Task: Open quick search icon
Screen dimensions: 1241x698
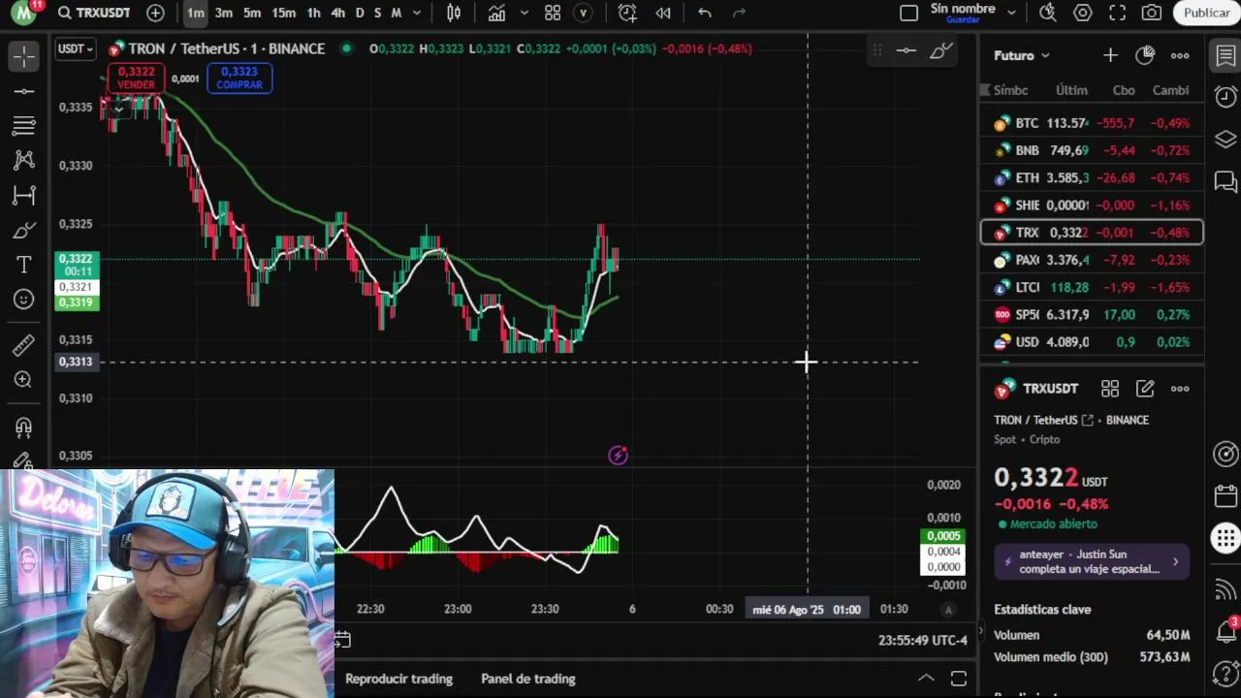Action: (1047, 13)
